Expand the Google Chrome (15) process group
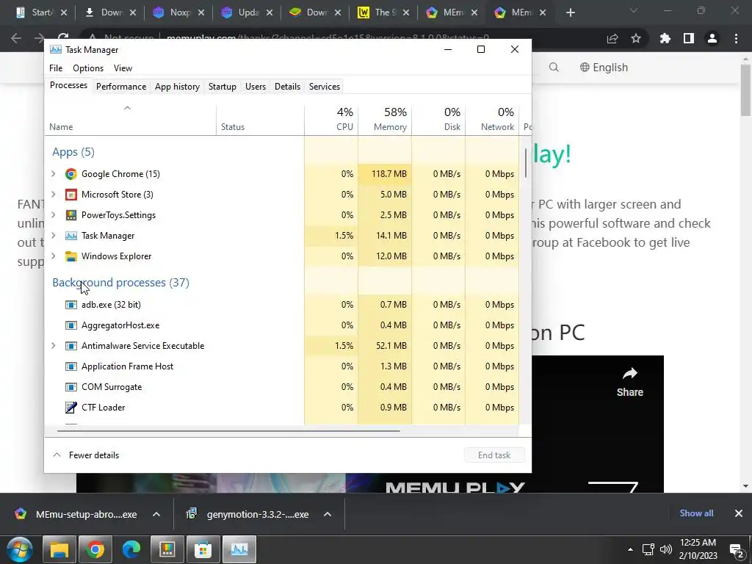 point(53,174)
